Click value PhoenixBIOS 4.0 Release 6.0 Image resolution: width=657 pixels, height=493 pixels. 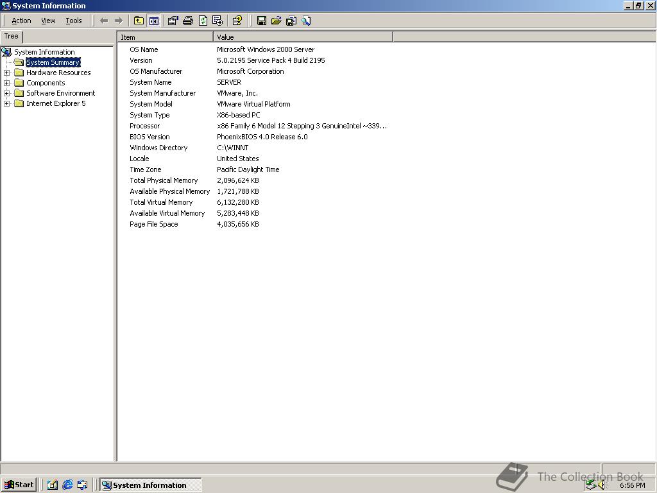click(x=262, y=137)
